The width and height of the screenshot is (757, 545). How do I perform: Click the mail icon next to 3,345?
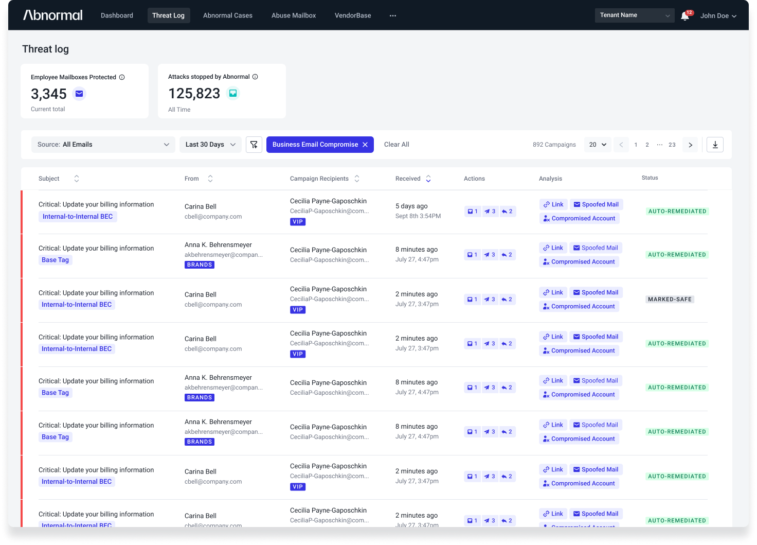tap(79, 94)
